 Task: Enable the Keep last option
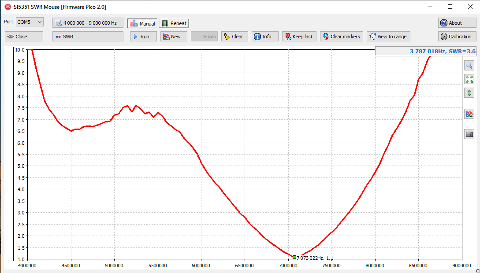pos(299,37)
